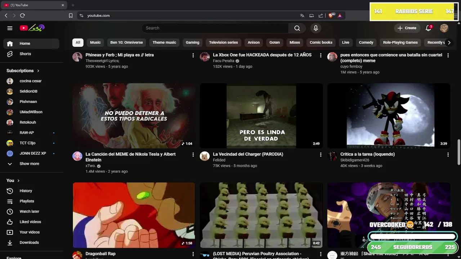
Task: Open La Canción del MEME video title
Action: [130, 157]
